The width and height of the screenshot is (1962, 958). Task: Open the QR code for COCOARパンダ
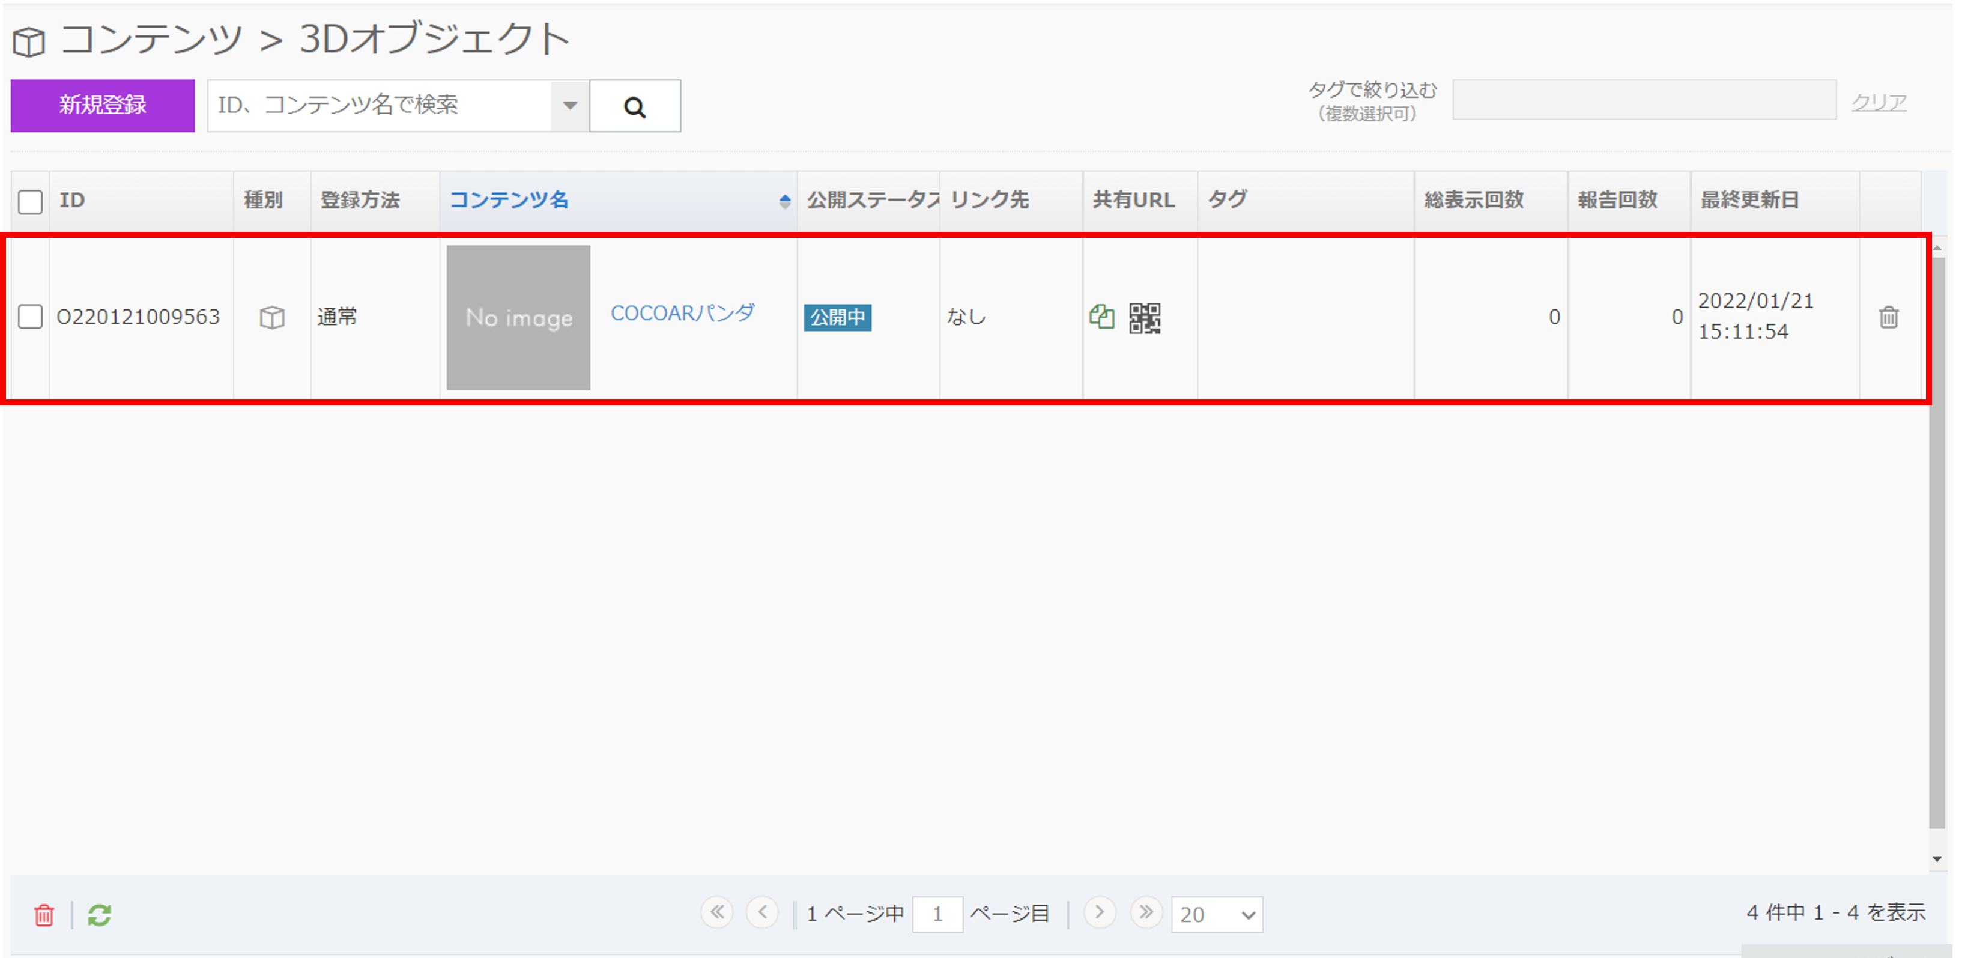[x=1144, y=318]
